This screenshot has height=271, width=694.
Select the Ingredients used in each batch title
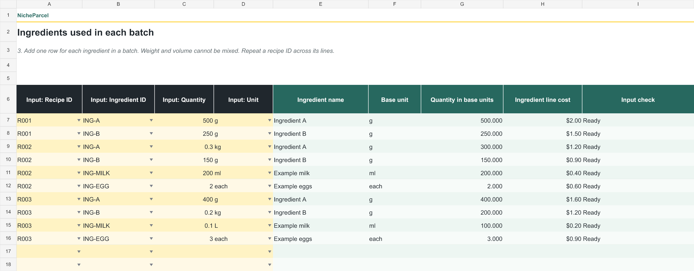coord(86,32)
